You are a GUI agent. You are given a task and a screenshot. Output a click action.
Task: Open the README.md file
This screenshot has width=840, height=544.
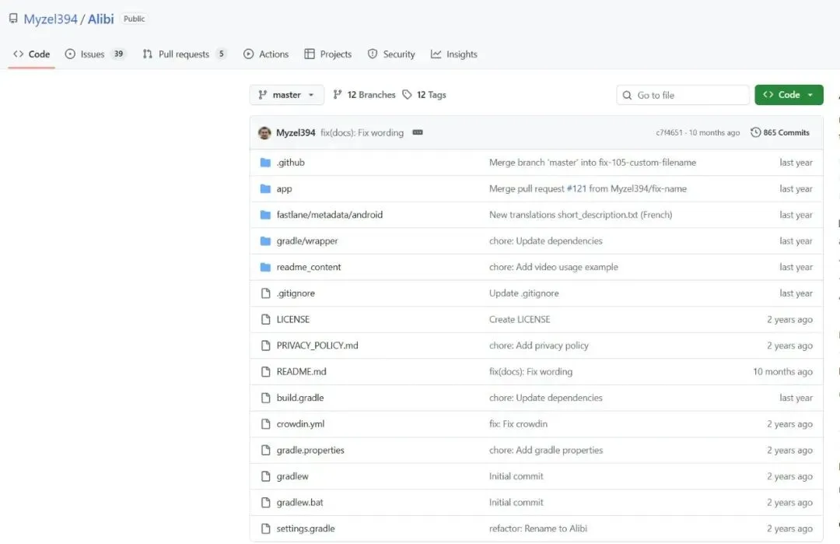coord(301,371)
